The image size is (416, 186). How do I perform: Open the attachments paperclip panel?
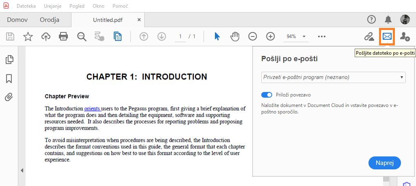click(9, 97)
